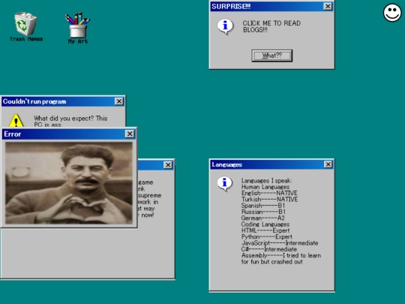Click the 'English-----NATIVE' line
405x304 pixels.
269,193
